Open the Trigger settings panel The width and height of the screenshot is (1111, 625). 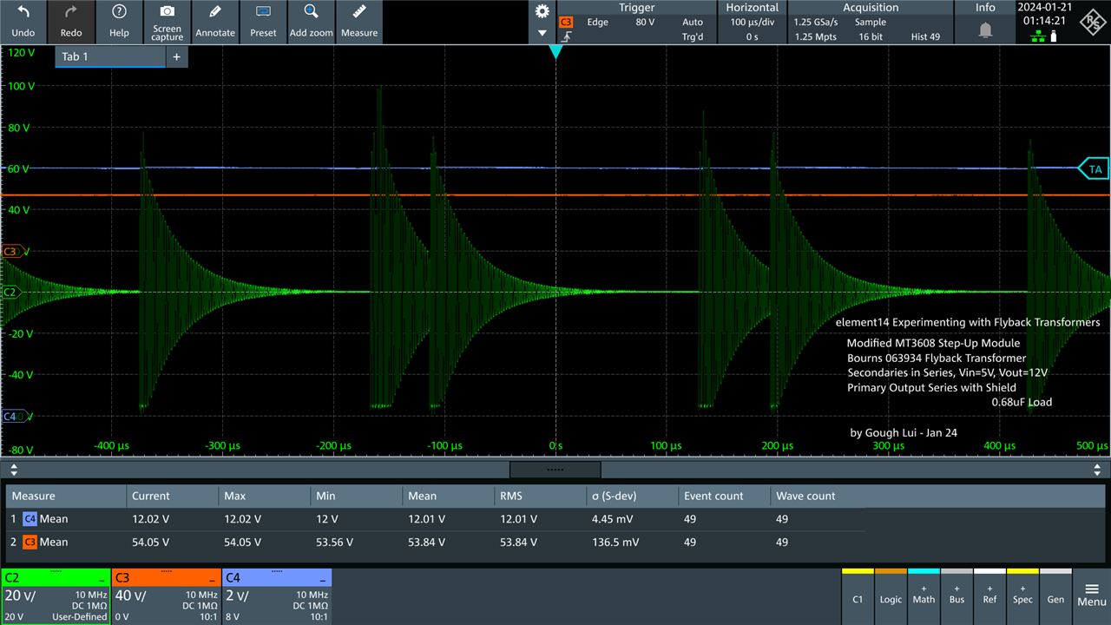[635, 22]
